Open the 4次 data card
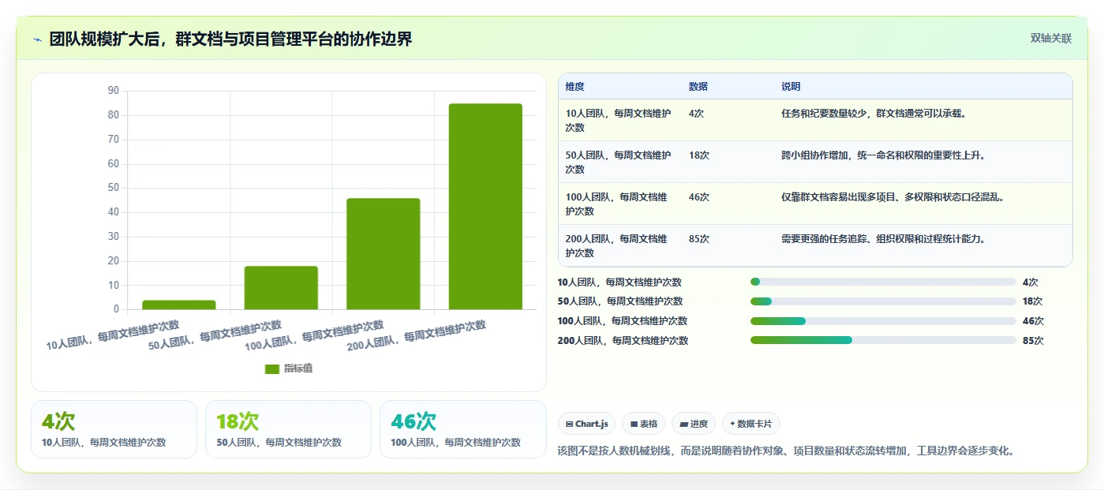1104x490 pixels. coord(114,429)
